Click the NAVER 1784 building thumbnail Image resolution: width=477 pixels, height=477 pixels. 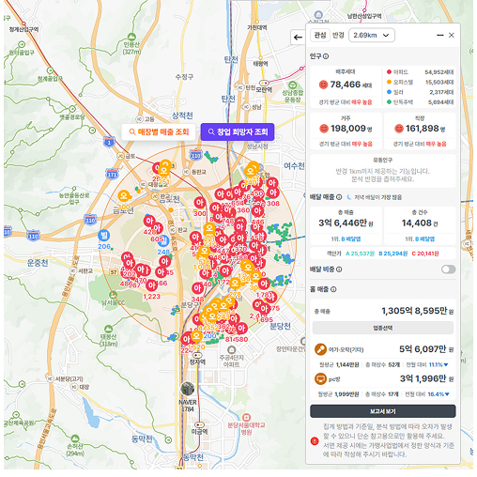pos(188,389)
